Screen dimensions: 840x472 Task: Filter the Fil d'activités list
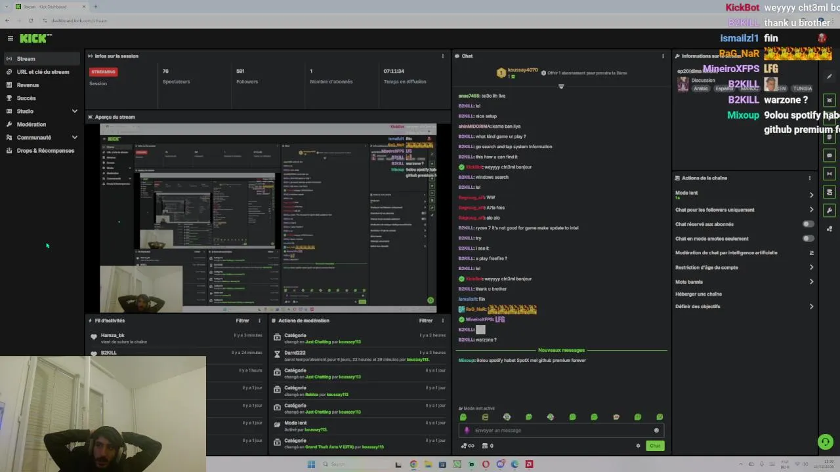click(x=242, y=321)
